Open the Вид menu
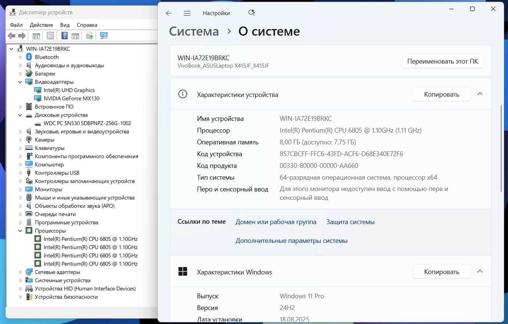The height and width of the screenshot is (324, 508). click(x=65, y=25)
